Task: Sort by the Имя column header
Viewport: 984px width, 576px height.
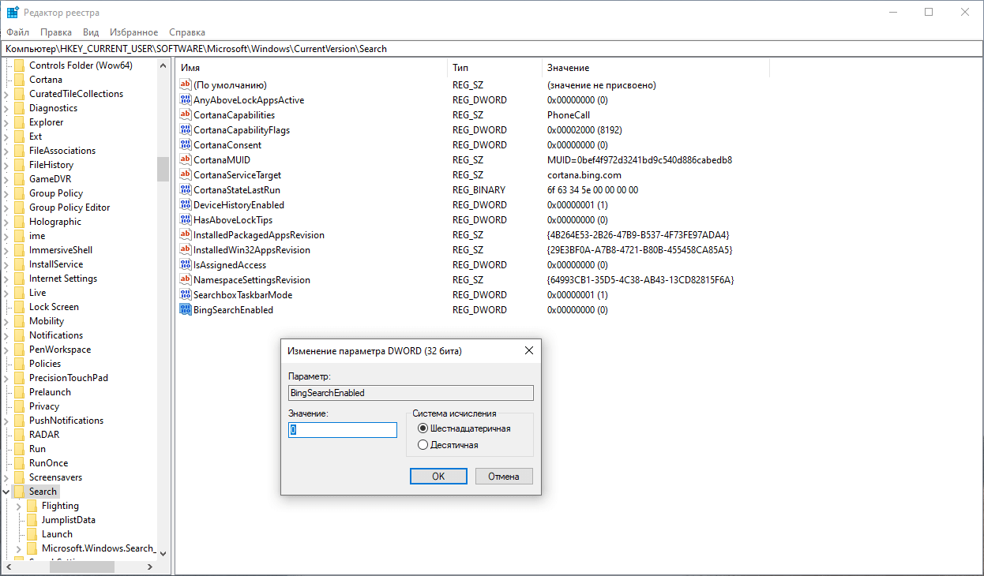Action: point(312,68)
